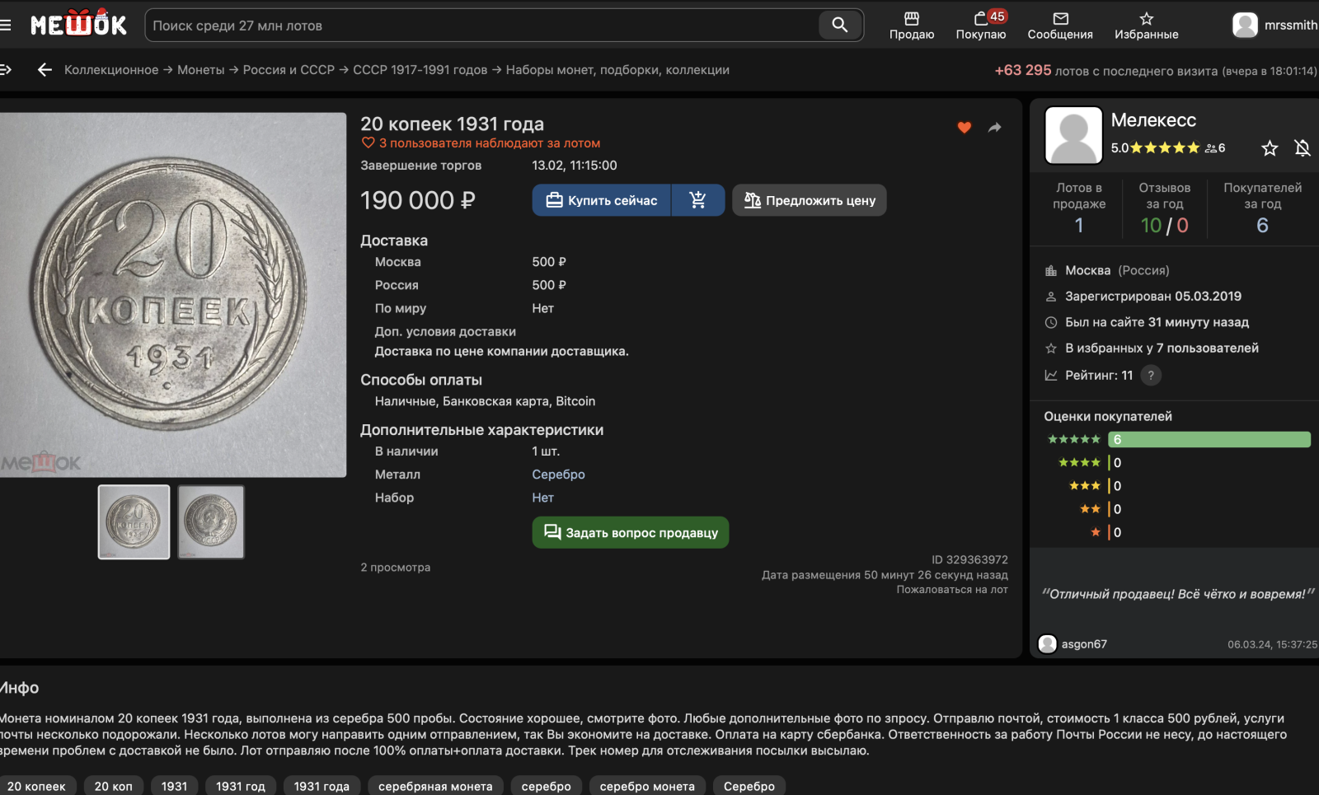Click the search magnifier button

839,25
